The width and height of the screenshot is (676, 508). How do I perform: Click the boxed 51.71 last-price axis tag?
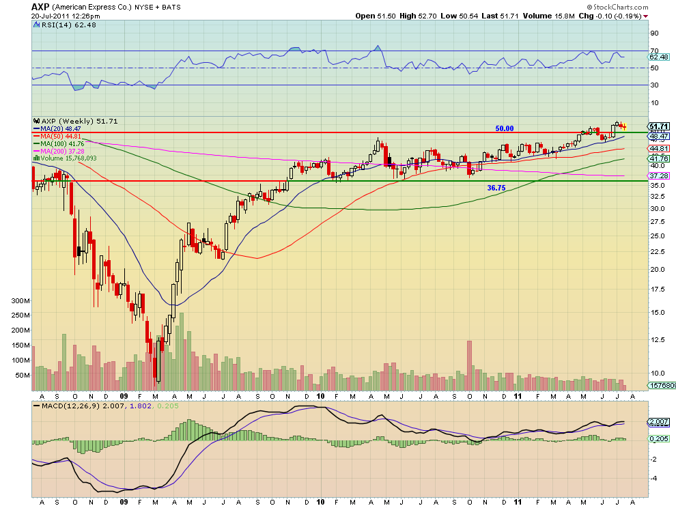[x=659, y=126]
